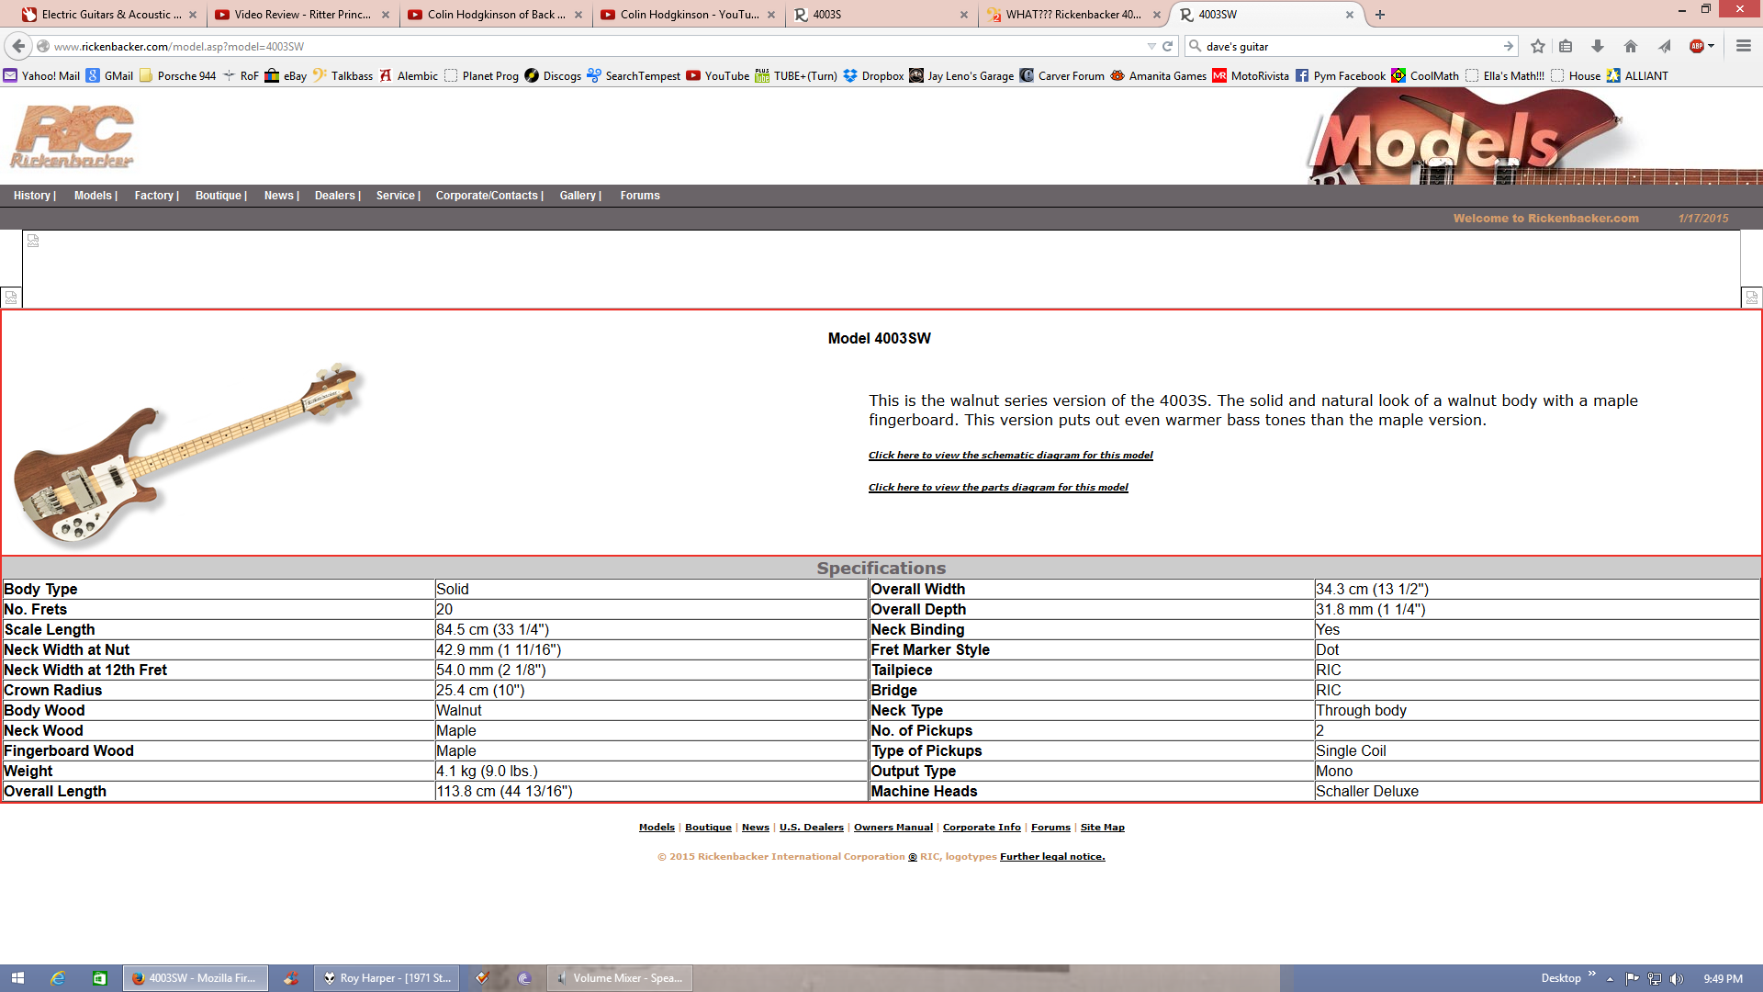Open the Adblock Plus icon
Screen dimensions: 1763x992
[1697, 46]
